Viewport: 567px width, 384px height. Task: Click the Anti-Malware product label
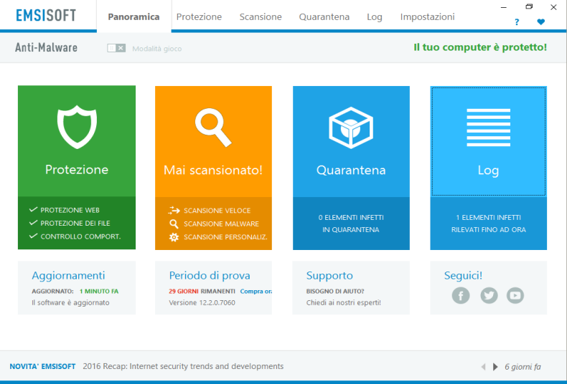[46, 47]
